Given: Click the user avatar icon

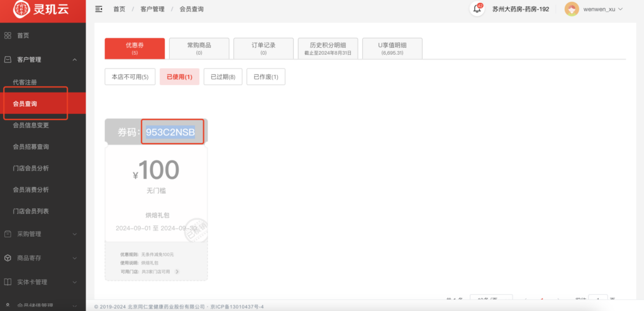Looking at the screenshot, I should point(572,9).
